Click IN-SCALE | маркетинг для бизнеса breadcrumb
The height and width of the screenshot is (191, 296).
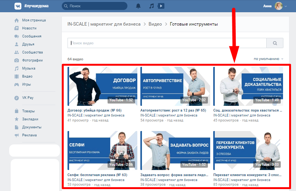coord(104,24)
